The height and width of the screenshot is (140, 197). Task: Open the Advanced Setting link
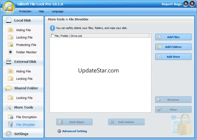click(x=75, y=131)
